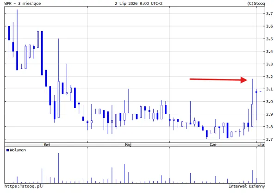Viewport: 280px width, 195px height.
Task: Click the chart timestamp 2 Lip 2026
Action: pyautogui.click(x=126, y=3)
